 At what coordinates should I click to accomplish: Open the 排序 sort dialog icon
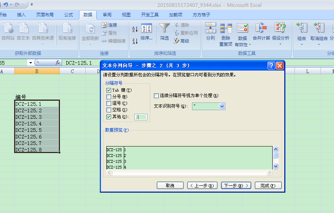pyautogui.click(x=146, y=31)
